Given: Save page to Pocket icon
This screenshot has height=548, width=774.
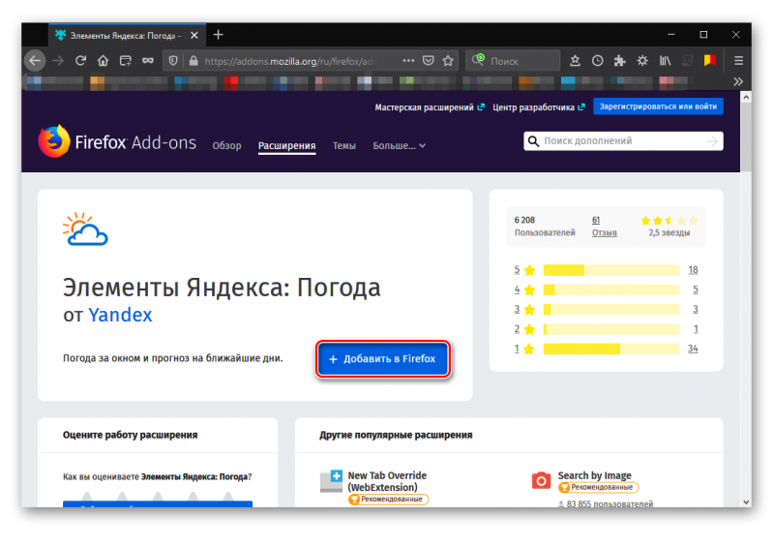Looking at the screenshot, I should [x=428, y=61].
